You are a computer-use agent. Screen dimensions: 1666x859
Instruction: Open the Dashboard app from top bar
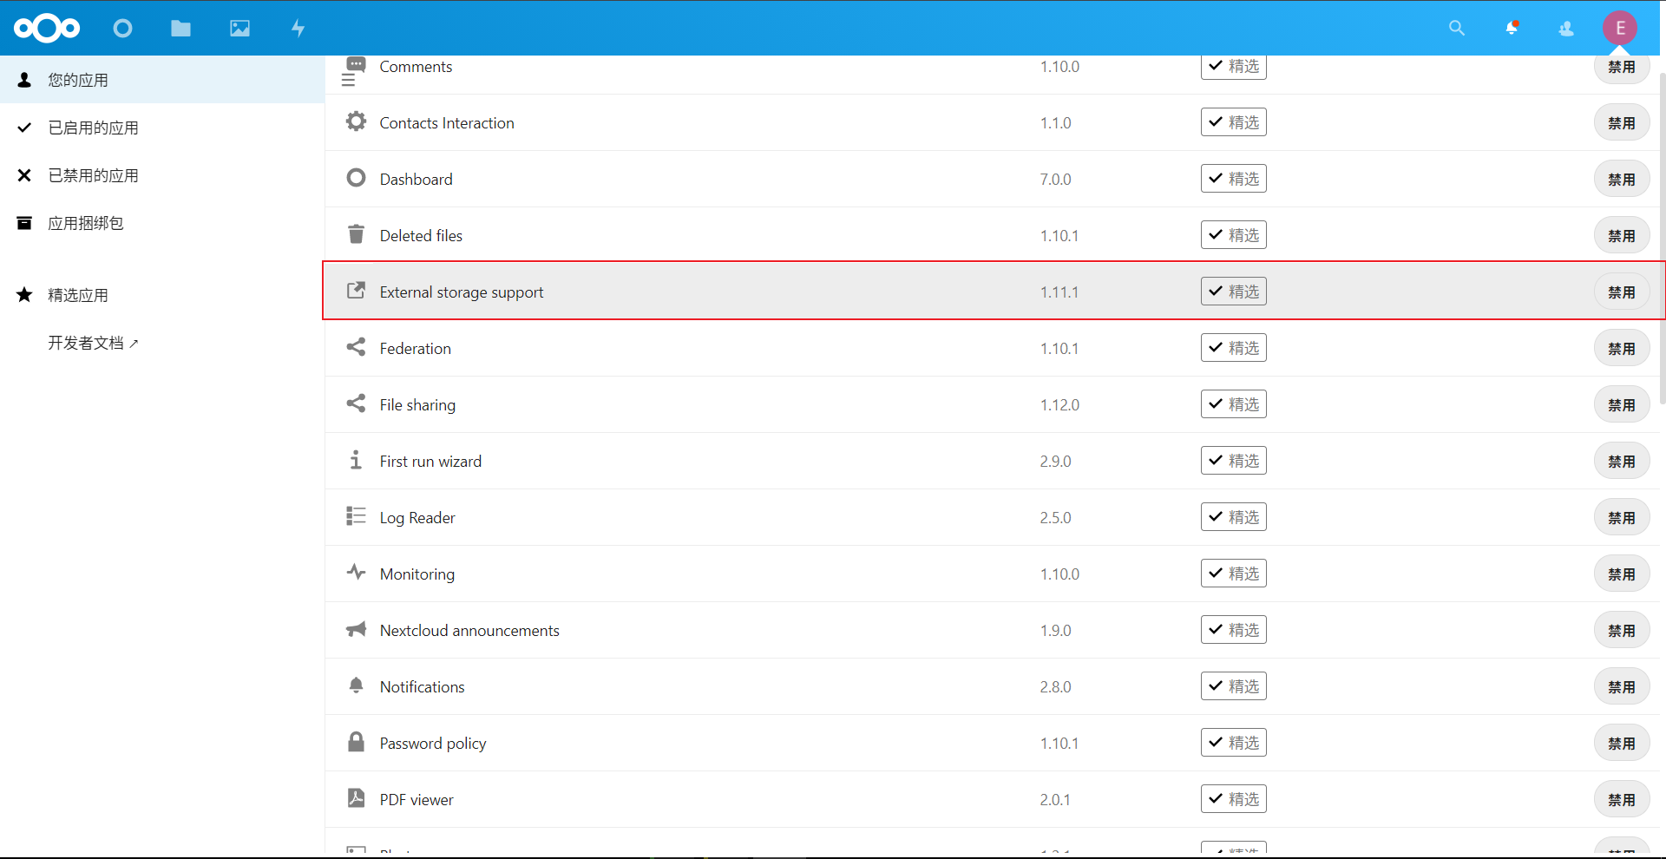[123, 29]
